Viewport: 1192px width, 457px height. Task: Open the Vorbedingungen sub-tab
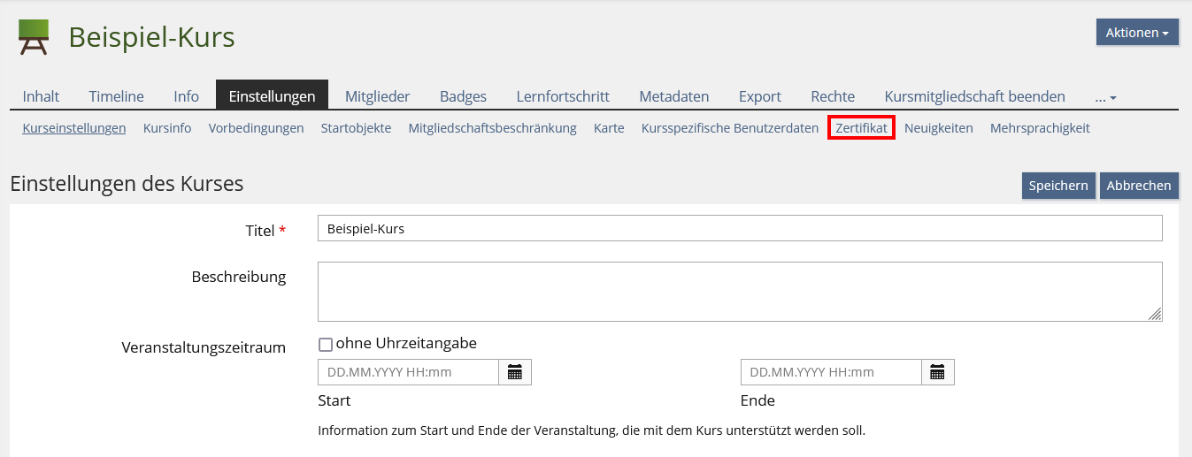[x=256, y=128]
